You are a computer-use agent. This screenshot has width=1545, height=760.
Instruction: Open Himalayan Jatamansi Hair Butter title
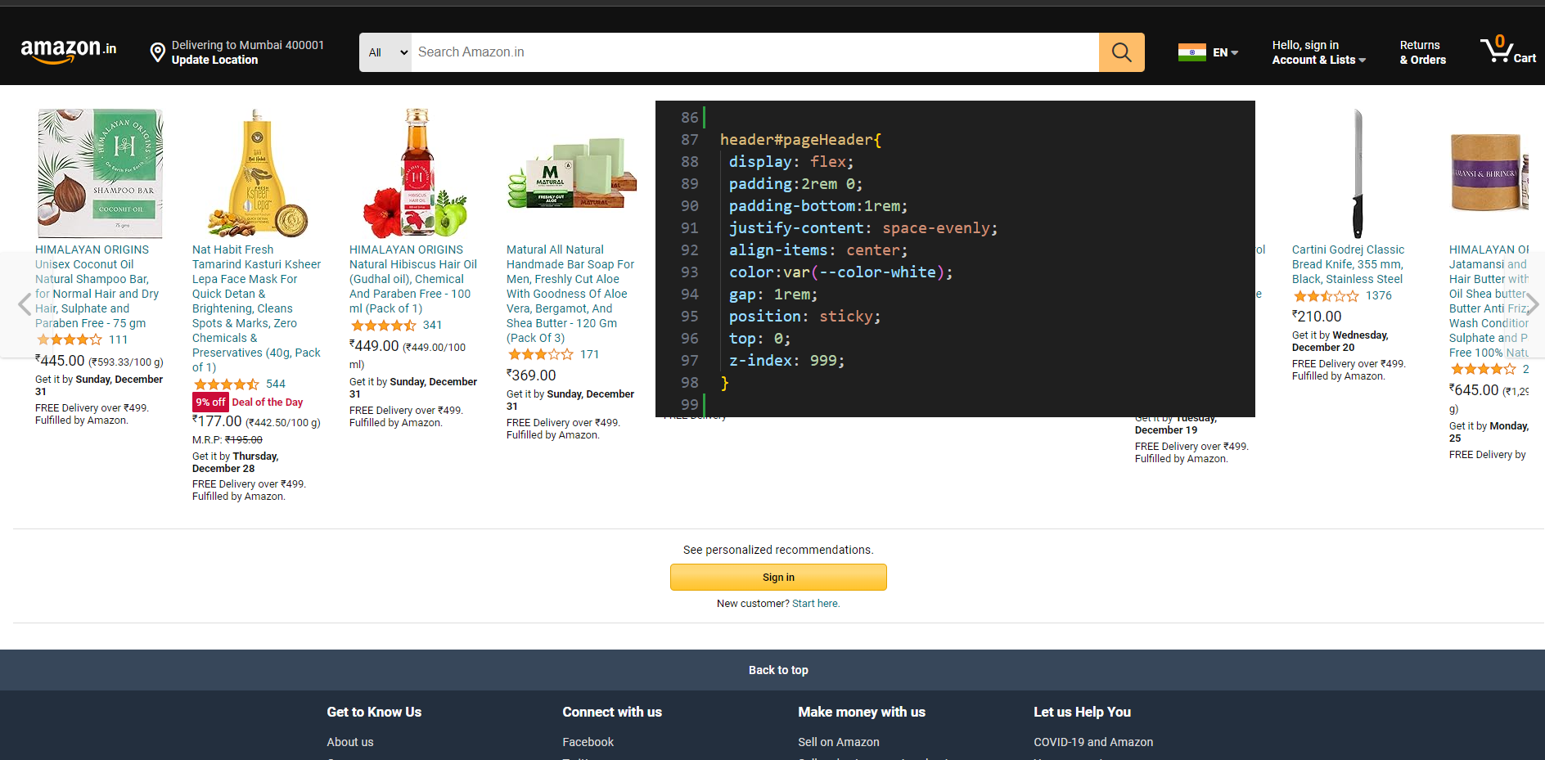1489,301
